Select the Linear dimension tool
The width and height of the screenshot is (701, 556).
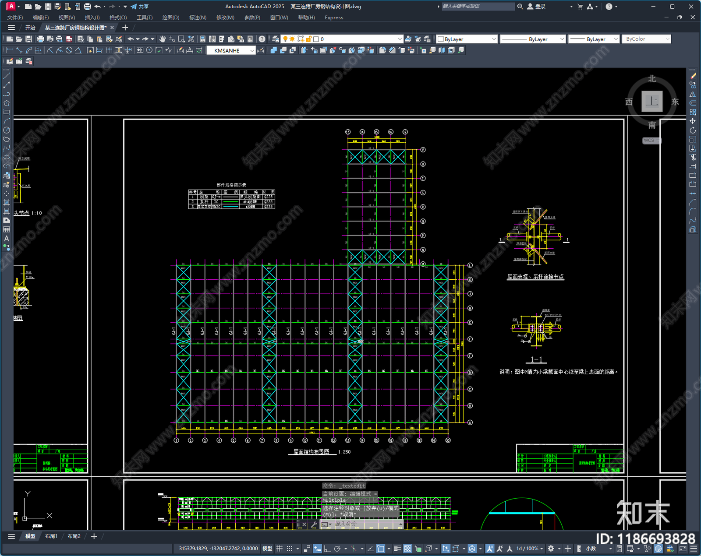[x=10, y=50]
